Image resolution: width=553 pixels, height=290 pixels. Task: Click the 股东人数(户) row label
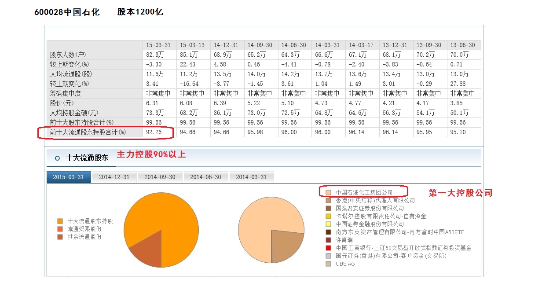68,55
